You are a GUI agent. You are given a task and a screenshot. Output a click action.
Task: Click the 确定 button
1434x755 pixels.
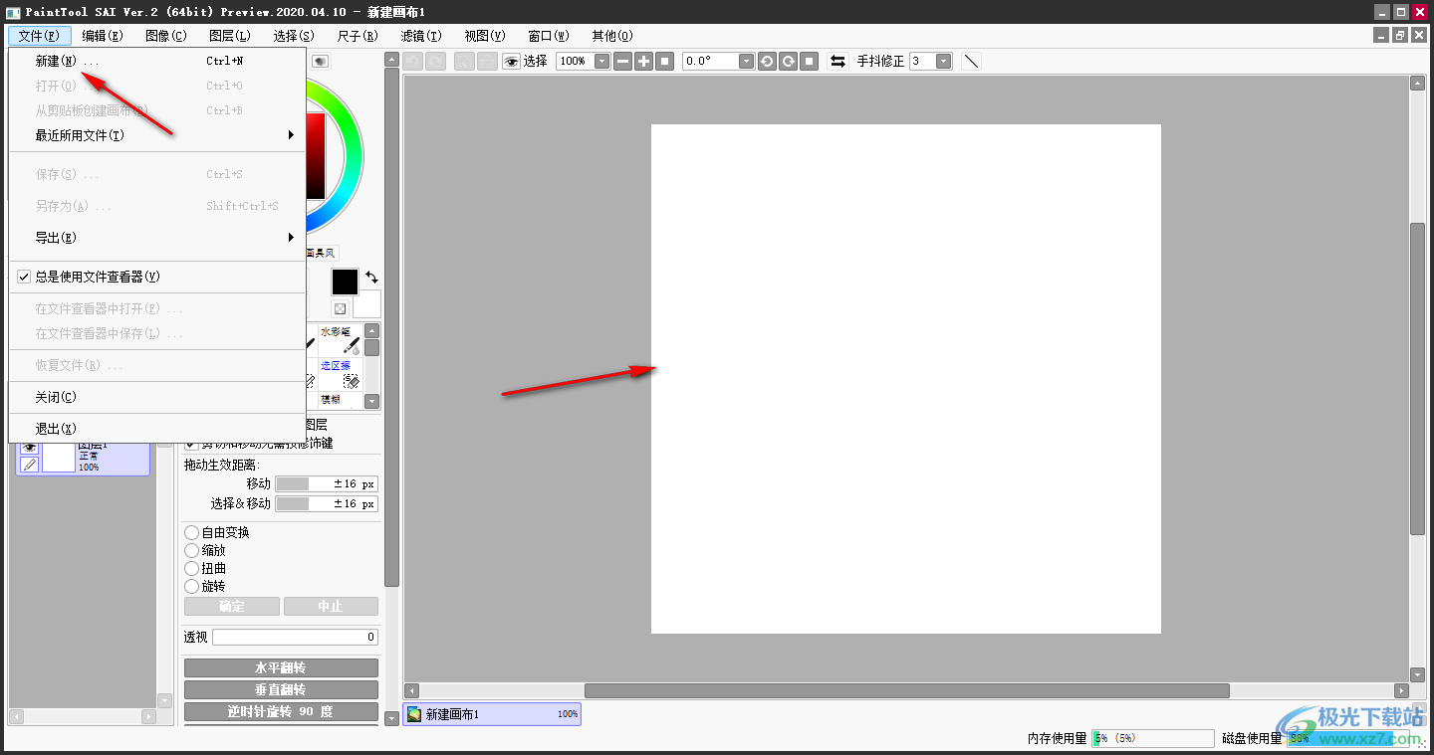231,606
